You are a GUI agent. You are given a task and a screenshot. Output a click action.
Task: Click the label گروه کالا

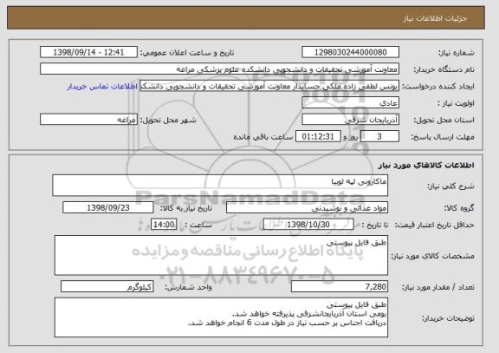(459, 208)
